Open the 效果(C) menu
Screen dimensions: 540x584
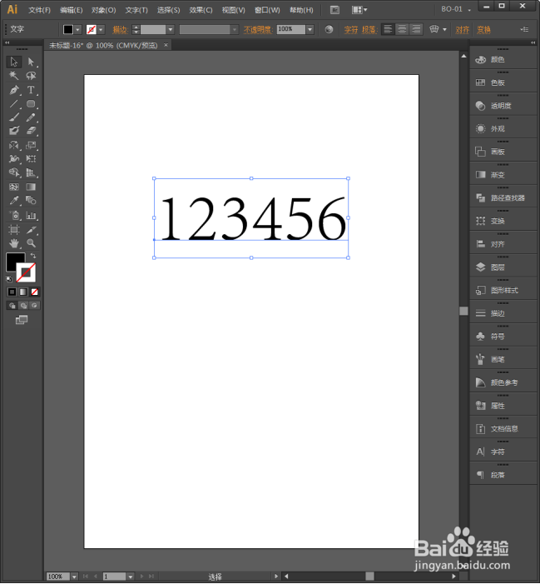201,10
